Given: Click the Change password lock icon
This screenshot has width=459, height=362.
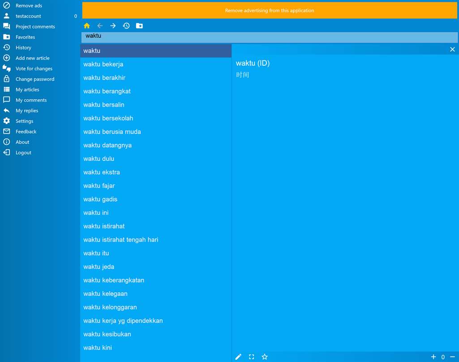Looking at the screenshot, I should (x=6, y=79).
